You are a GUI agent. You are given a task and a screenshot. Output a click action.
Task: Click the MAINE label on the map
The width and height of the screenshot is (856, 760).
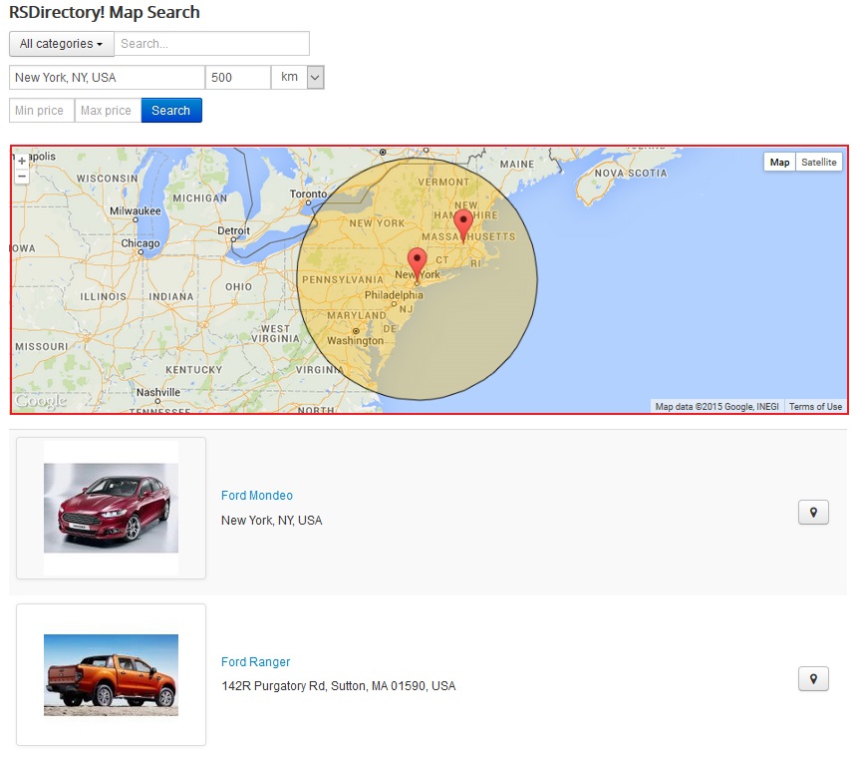point(517,164)
